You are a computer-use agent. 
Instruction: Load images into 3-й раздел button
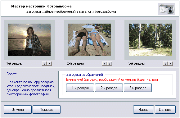tap(138, 88)
